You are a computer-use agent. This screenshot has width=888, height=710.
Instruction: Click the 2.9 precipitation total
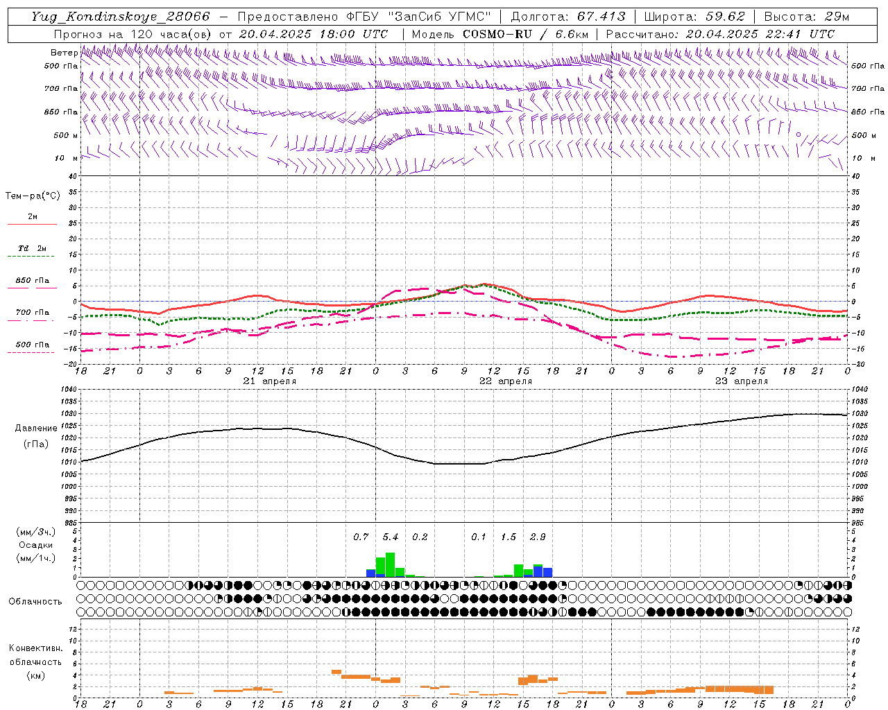[x=538, y=537]
